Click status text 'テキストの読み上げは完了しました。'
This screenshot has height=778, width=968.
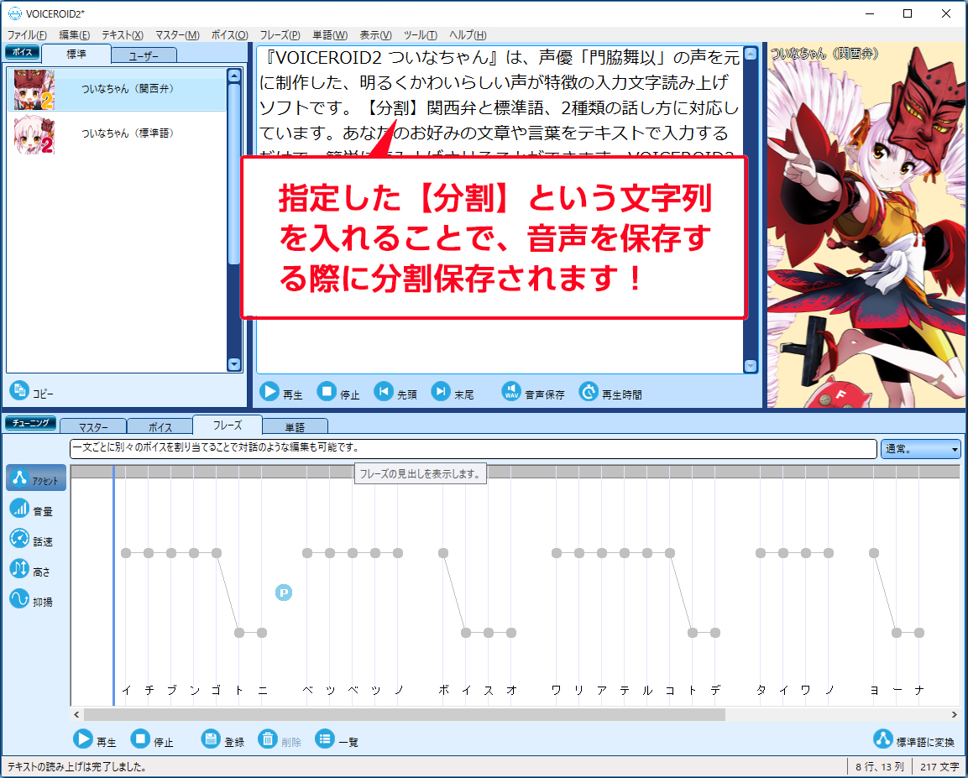[77, 767]
